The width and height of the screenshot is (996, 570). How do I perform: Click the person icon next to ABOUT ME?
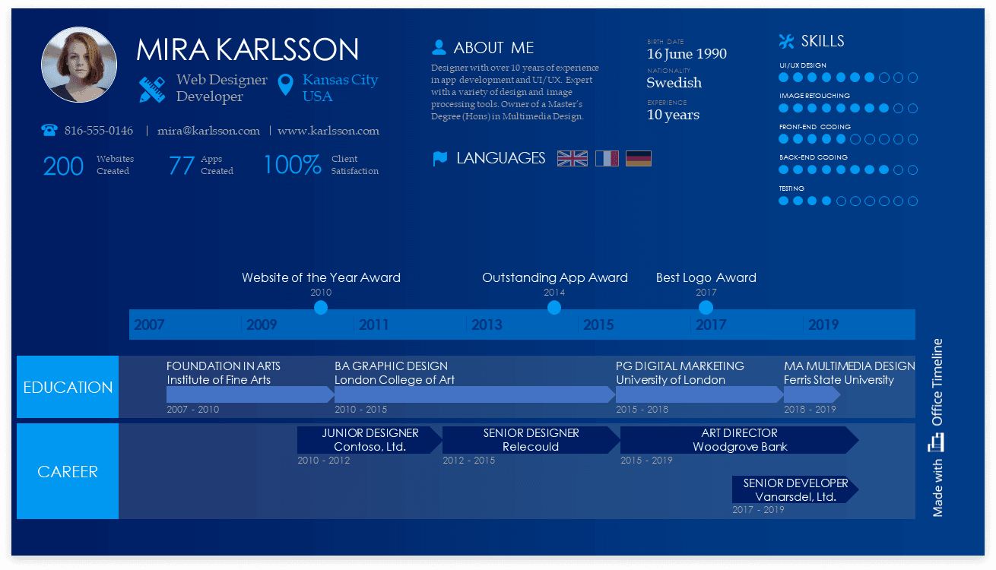(x=439, y=46)
